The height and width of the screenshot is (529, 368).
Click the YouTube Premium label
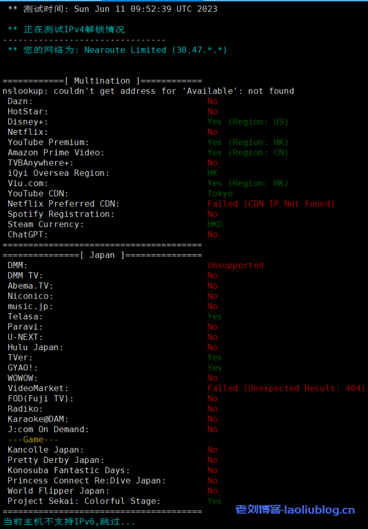coord(49,143)
